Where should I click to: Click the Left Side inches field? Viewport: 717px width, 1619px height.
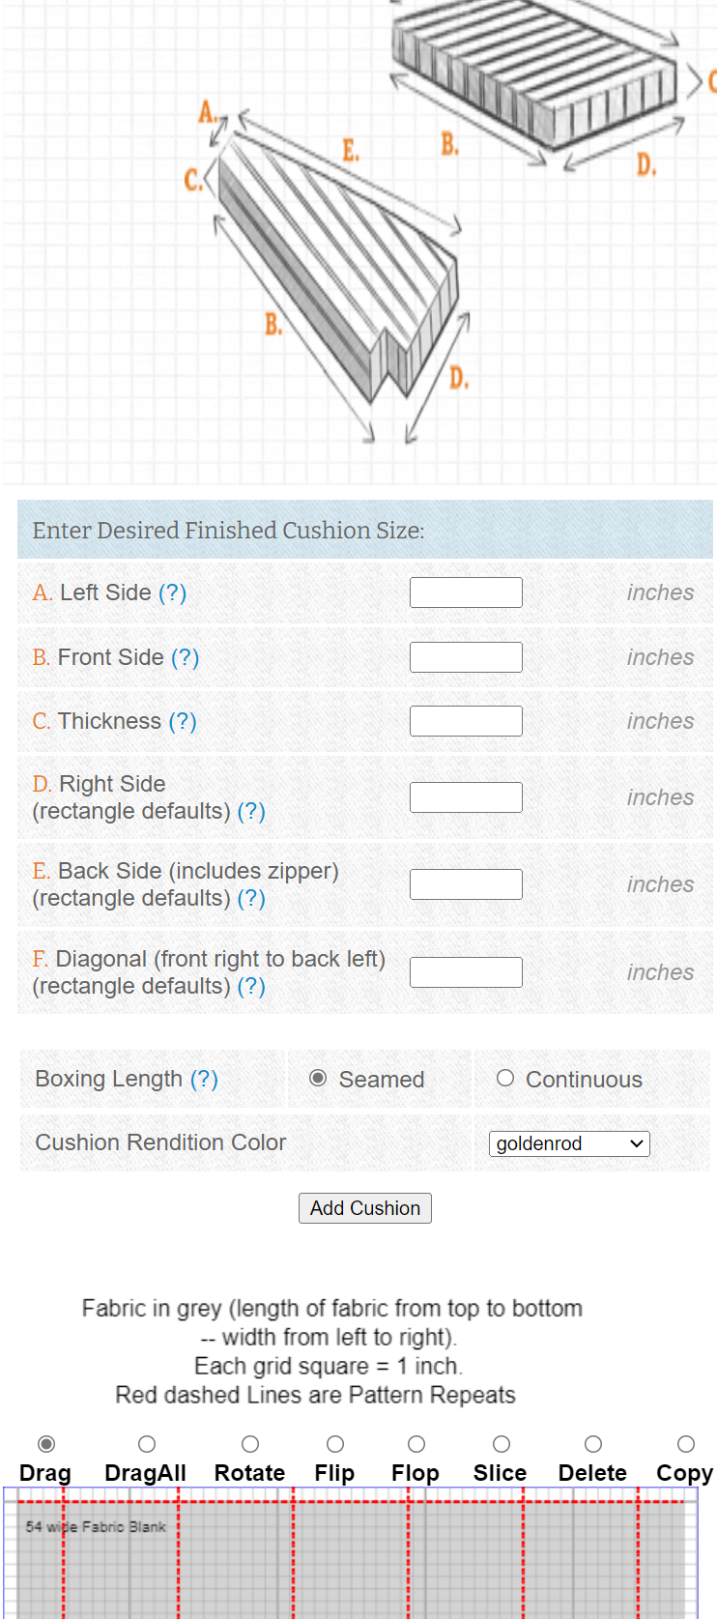[466, 593]
